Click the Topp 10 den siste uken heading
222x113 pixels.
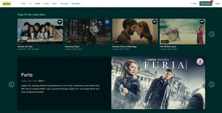[x=31, y=14]
